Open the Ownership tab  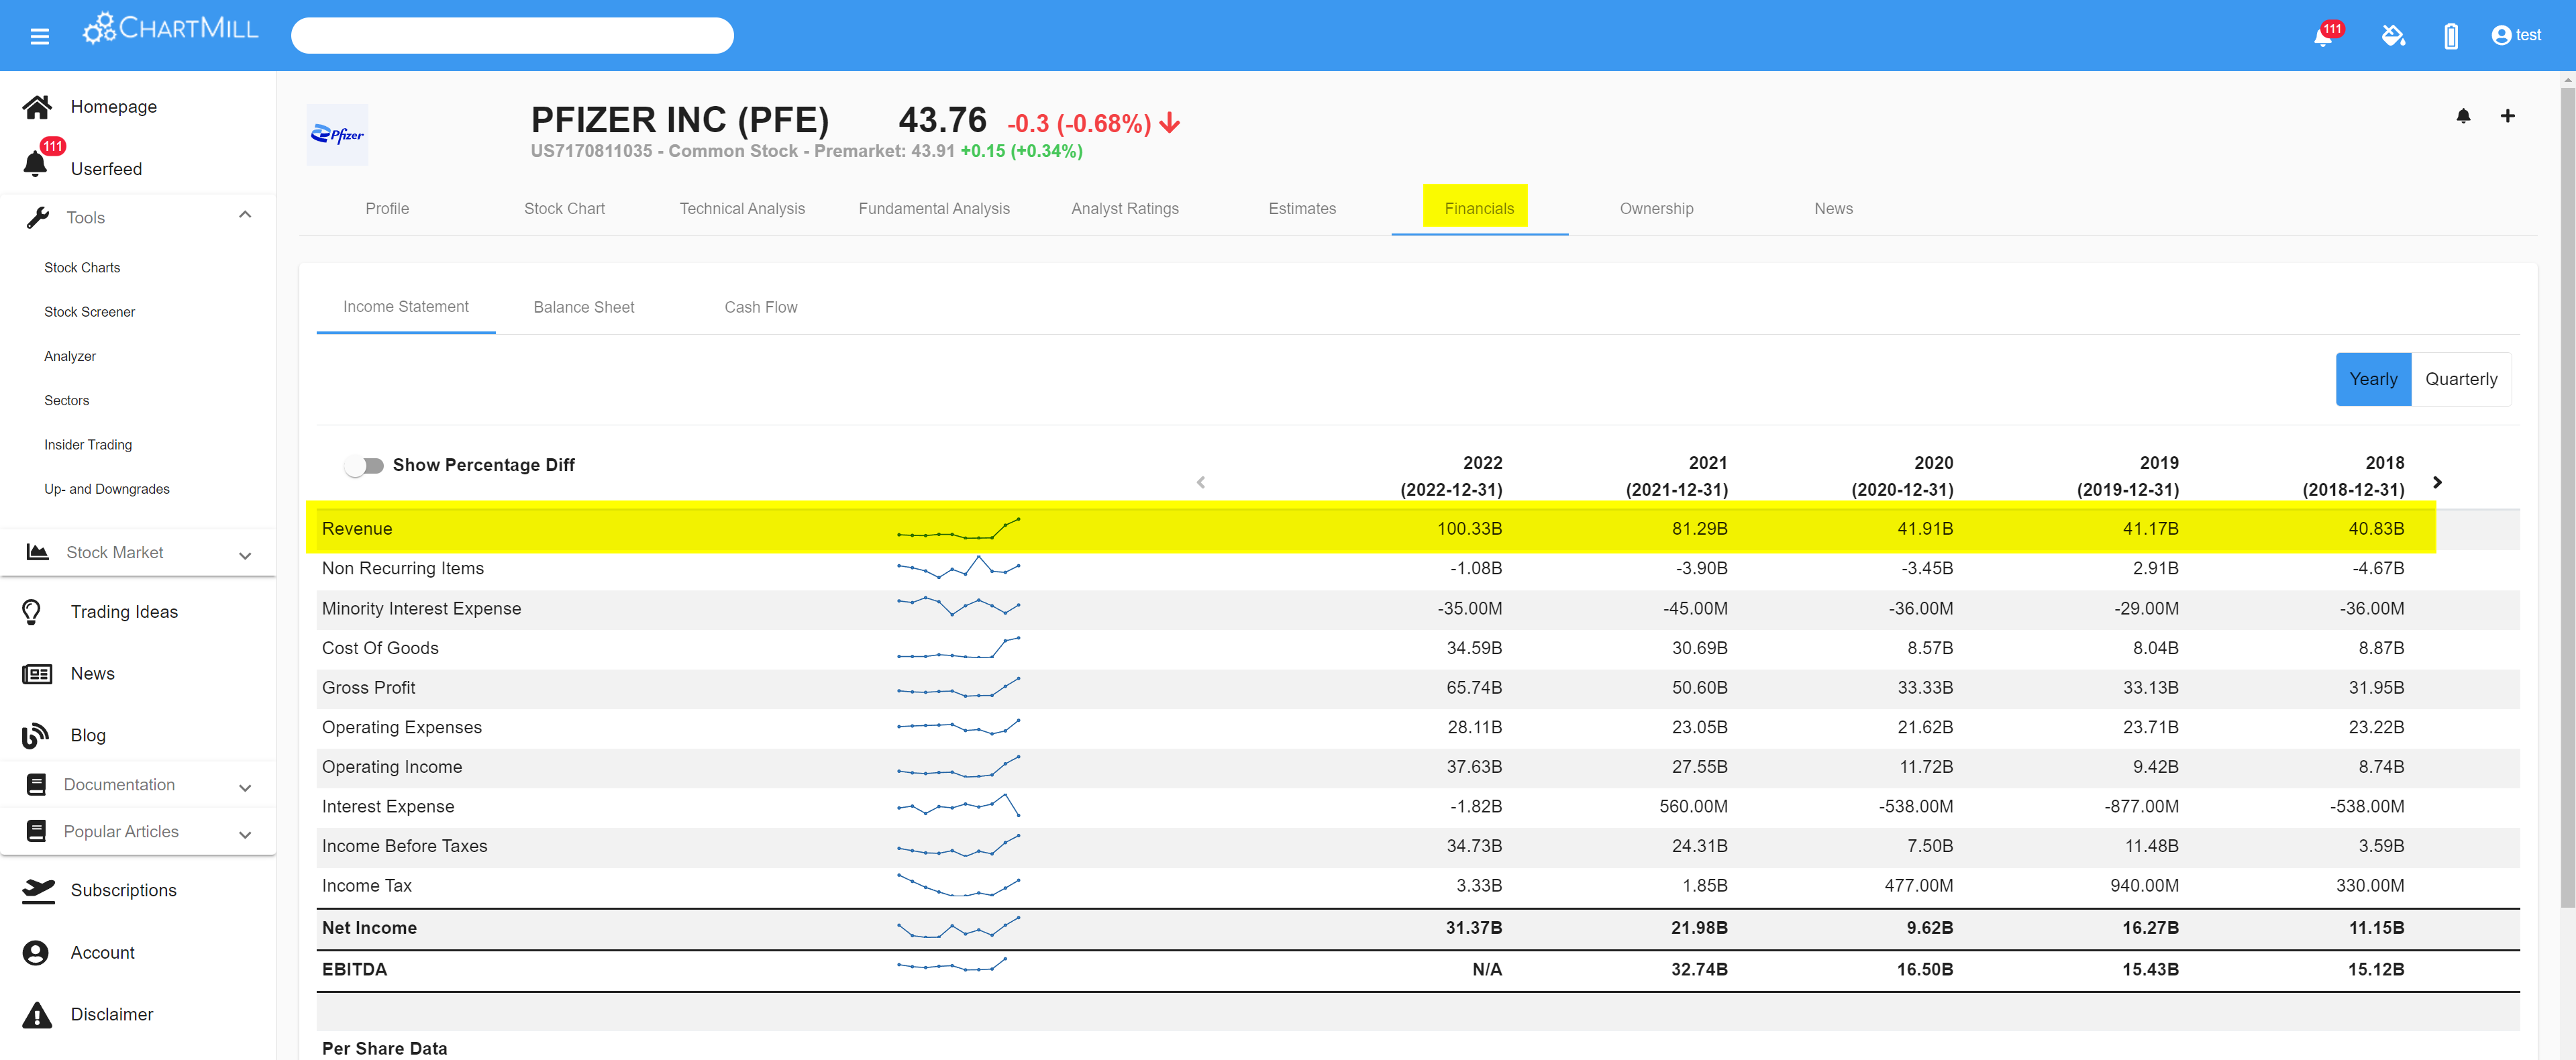[x=1656, y=209]
